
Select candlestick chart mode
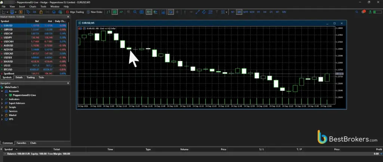[114, 12]
